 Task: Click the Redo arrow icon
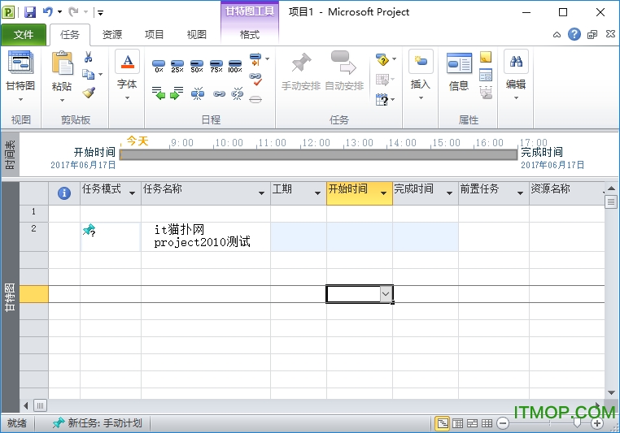73,12
